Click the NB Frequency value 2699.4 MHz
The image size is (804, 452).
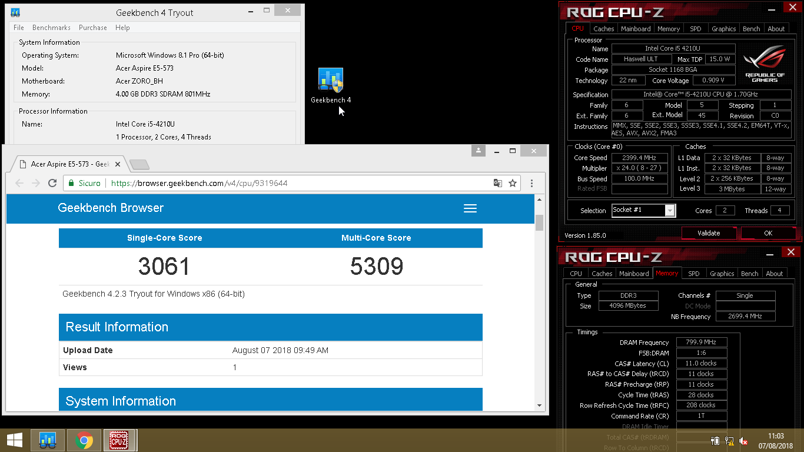point(746,317)
